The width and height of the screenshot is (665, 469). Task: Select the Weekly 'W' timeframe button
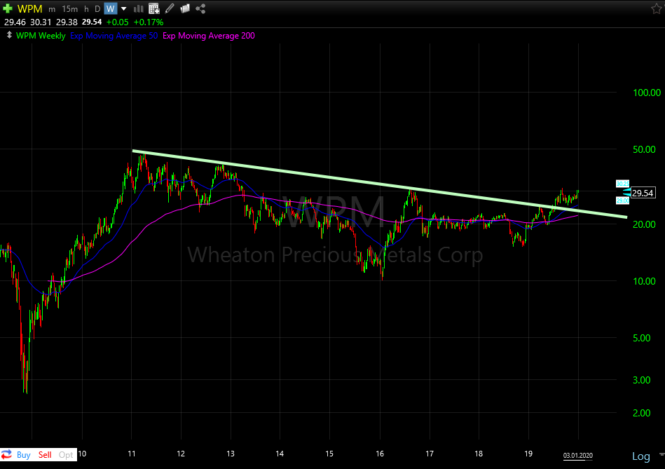[x=110, y=9]
